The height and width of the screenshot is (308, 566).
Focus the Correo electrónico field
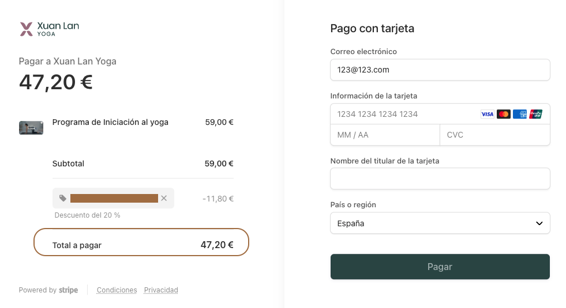(x=440, y=70)
